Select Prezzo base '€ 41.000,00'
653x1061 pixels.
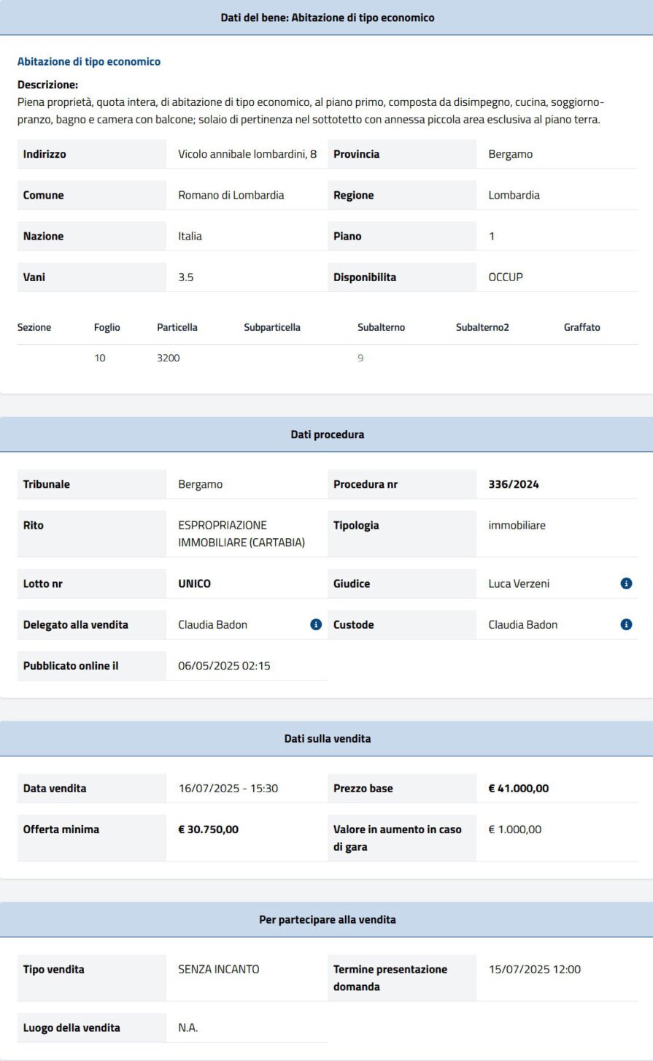[x=519, y=788]
